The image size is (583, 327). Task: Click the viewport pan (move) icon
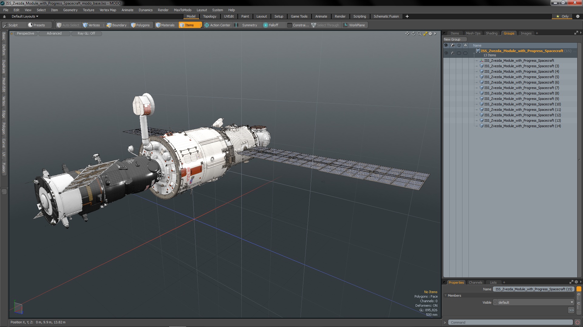pyautogui.click(x=407, y=34)
